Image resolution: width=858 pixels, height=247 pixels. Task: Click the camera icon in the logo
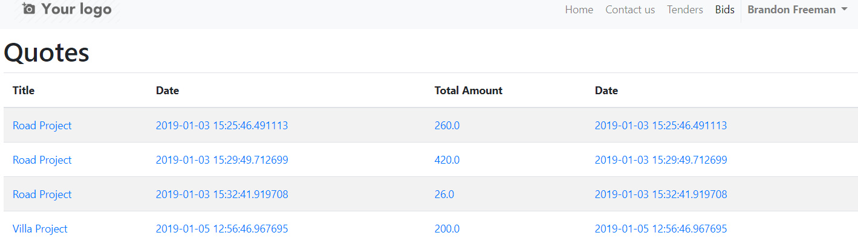point(28,8)
